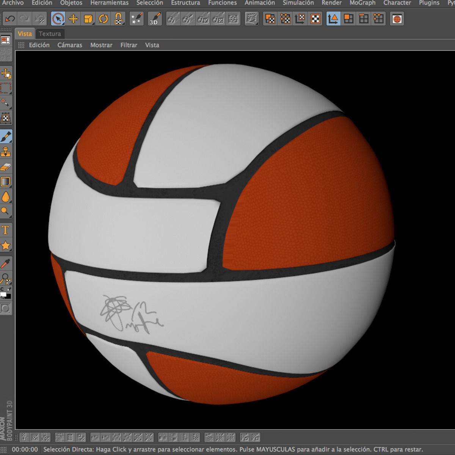
Task: Click the last checkbox-style icon in bottom toolbar
Action: coord(255,438)
